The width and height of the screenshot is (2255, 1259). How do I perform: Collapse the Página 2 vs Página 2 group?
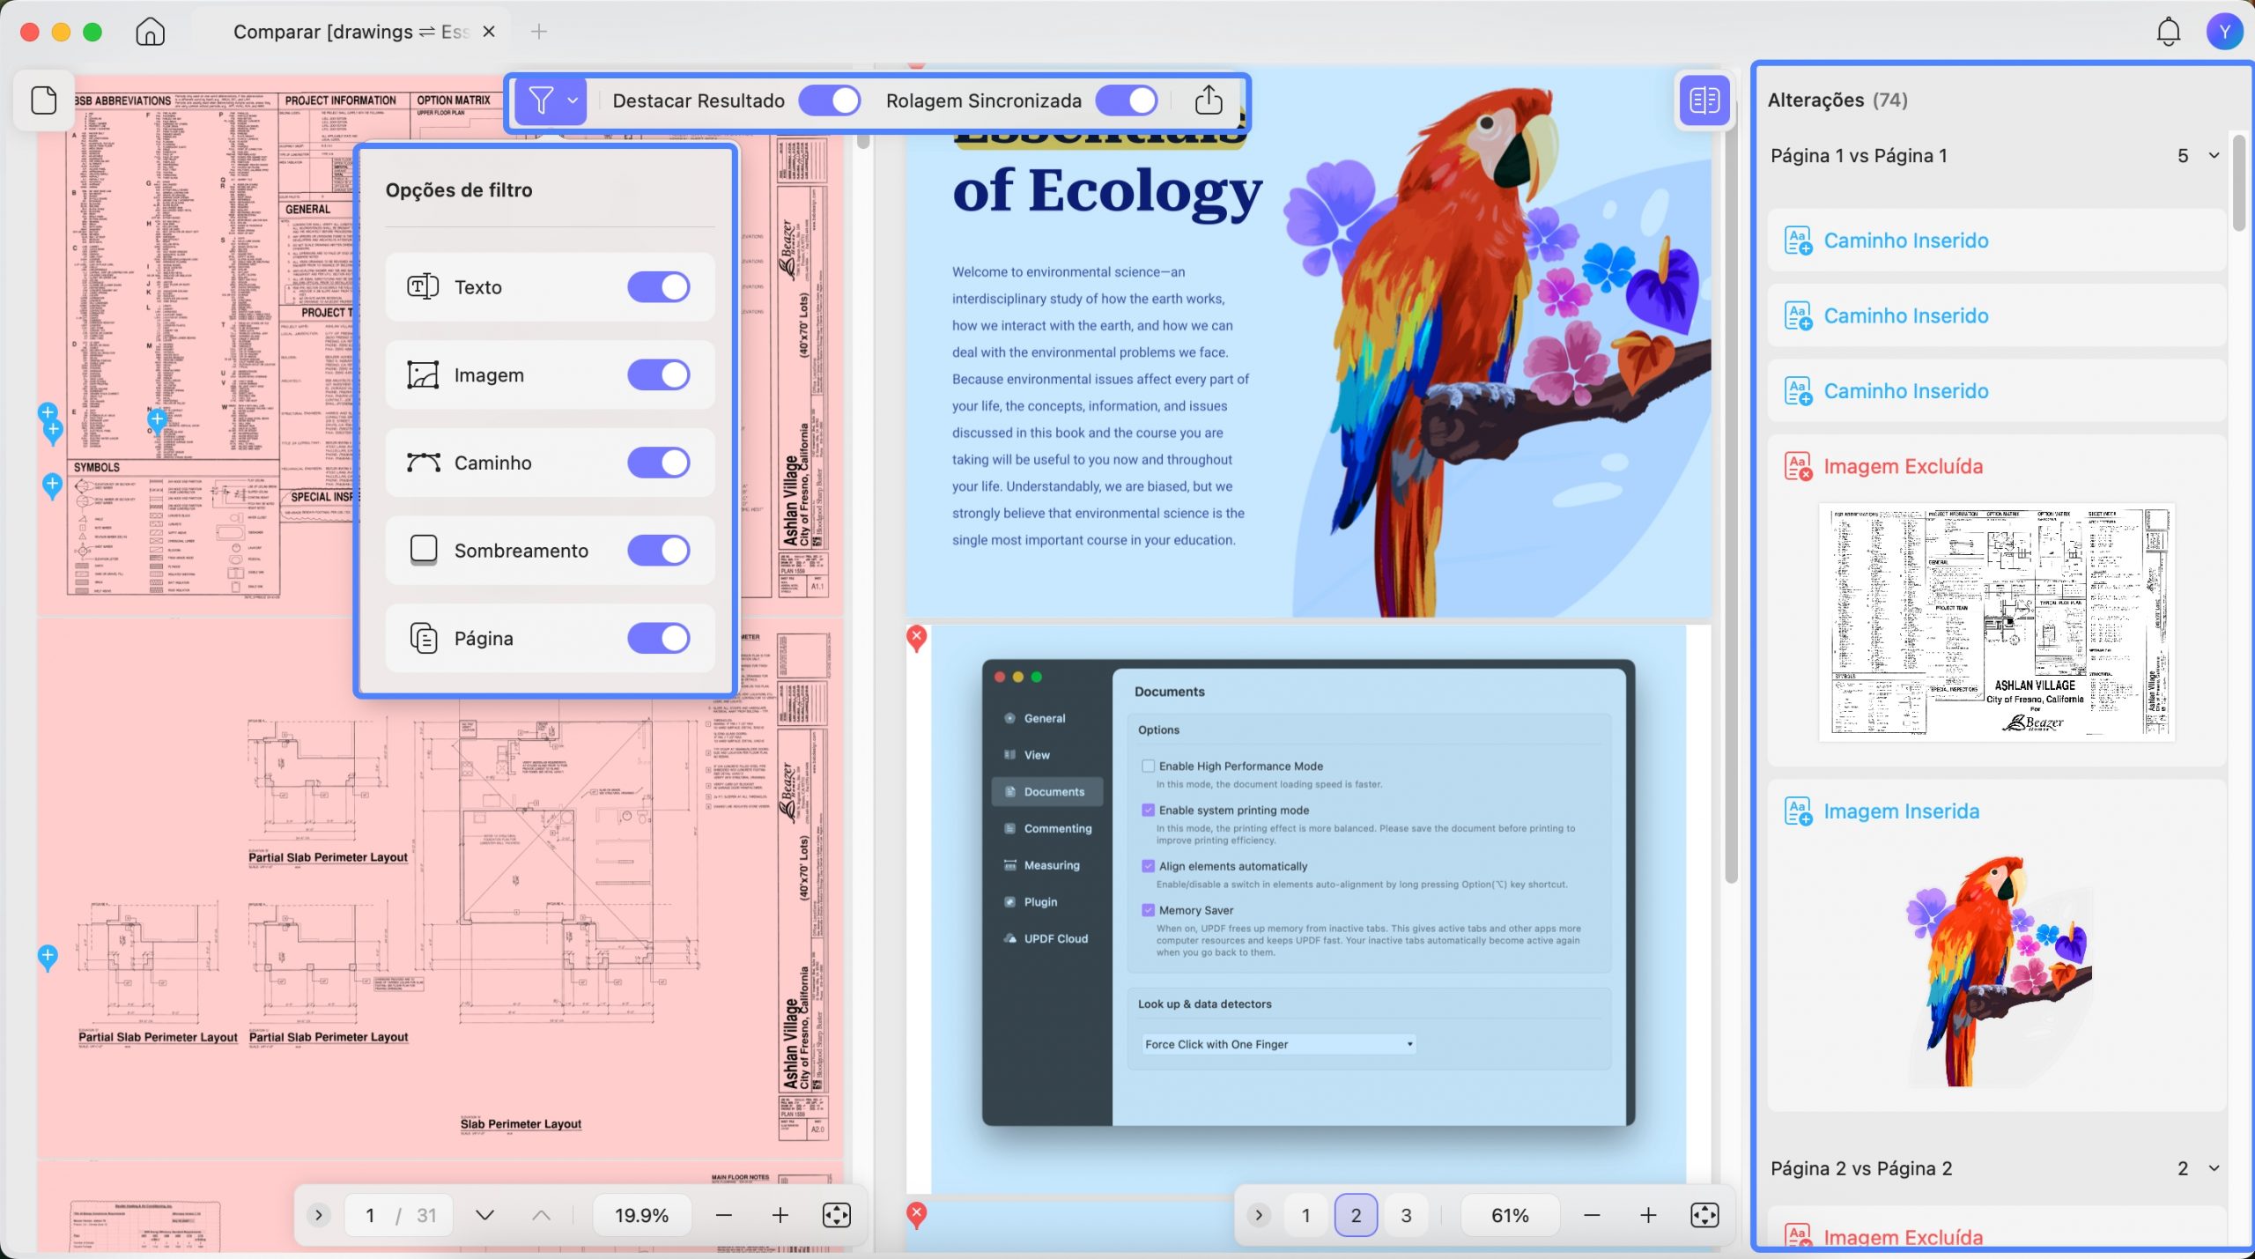(x=2214, y=1168)
